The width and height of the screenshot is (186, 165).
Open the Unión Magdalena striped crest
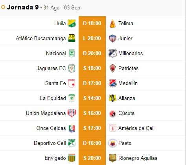[x=72, y=113]
